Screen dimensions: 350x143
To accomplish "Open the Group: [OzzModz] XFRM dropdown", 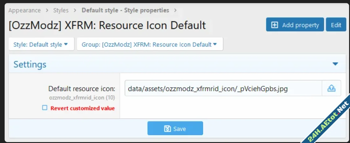I will coord(150,44).
